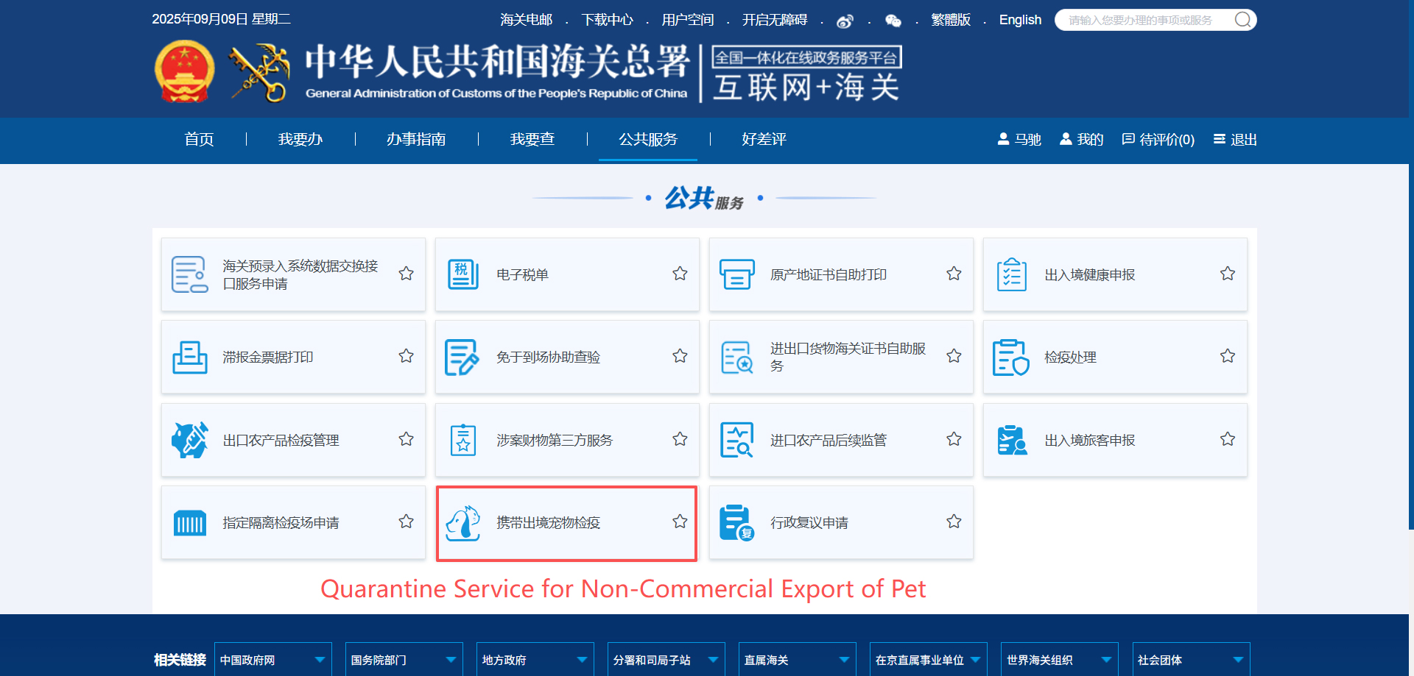The width and height of the screenshot is (1414, 676).
Task: Click the printer icon for 原产地证书自助打印
Action: [x=736, y=274]
